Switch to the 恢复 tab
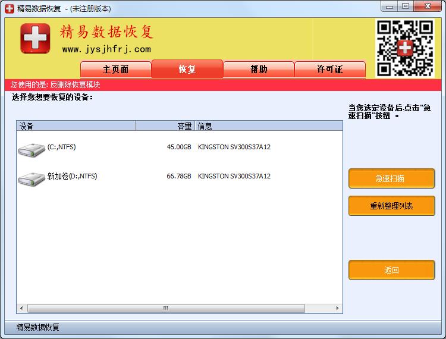446x339 pixels. pos(187,69)
